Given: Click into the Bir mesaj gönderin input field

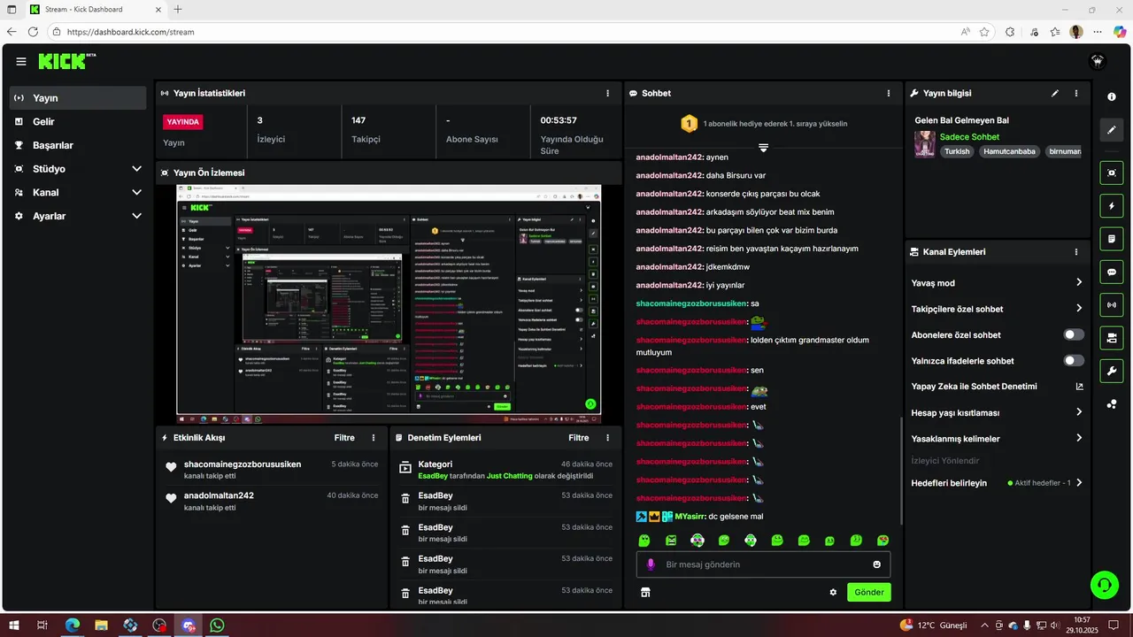Looking at the screenshot, I should 763,564.
